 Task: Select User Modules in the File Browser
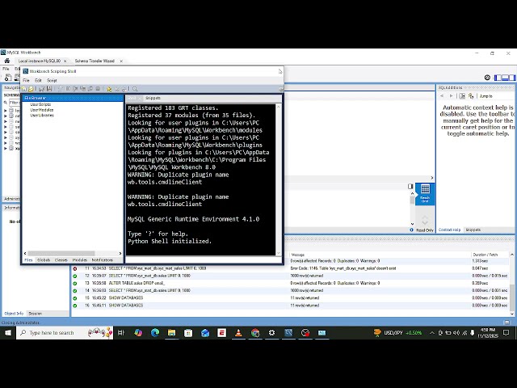[42, 110]
